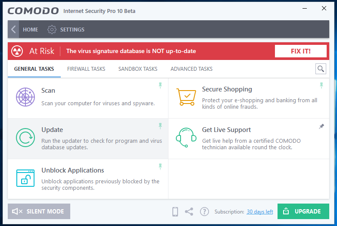Unpin the Scan task pin
The height and width of the screenshot is (226, 337).
pos(160,85)
